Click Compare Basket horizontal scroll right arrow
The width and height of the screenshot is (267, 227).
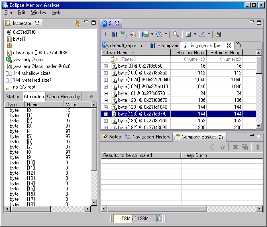[x=259, y=208]
